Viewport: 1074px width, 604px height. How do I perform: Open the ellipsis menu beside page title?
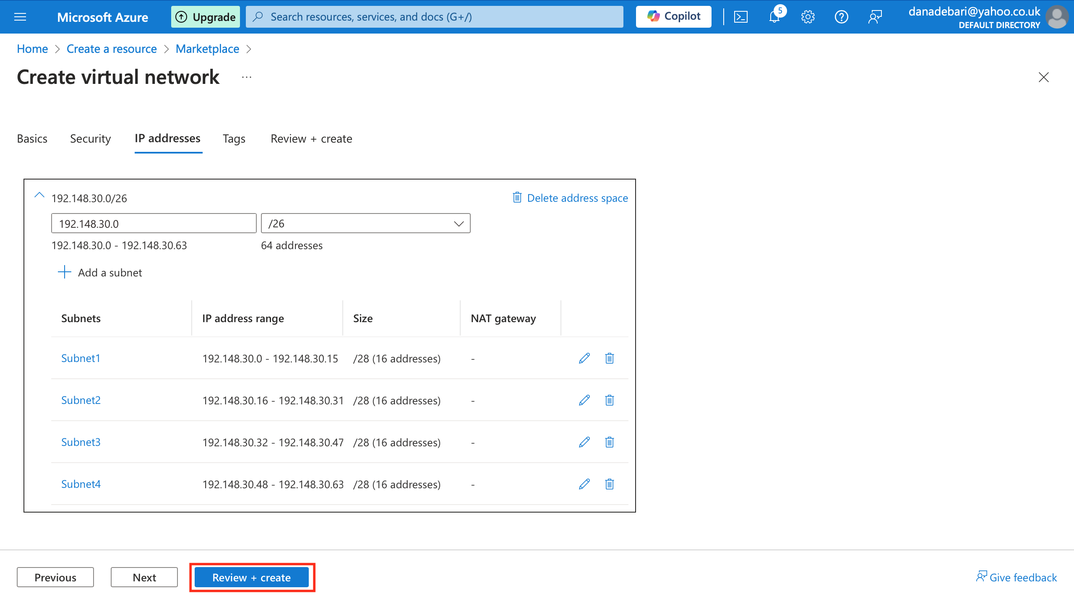point(247,77)
